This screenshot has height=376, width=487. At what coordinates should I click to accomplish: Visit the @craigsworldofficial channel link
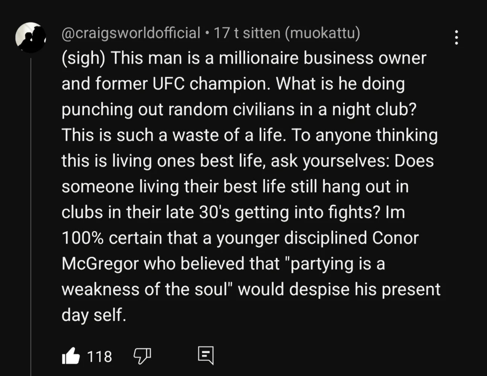tap(131, 33)
